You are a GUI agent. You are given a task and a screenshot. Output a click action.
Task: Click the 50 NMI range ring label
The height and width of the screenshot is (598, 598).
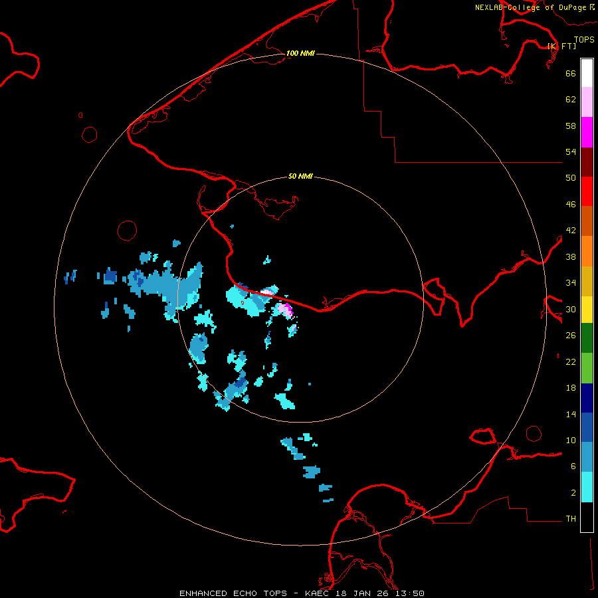tap(300, 176)
